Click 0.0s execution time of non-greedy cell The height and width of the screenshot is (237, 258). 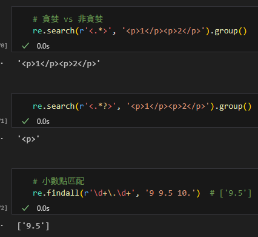(x=43, y=122)
